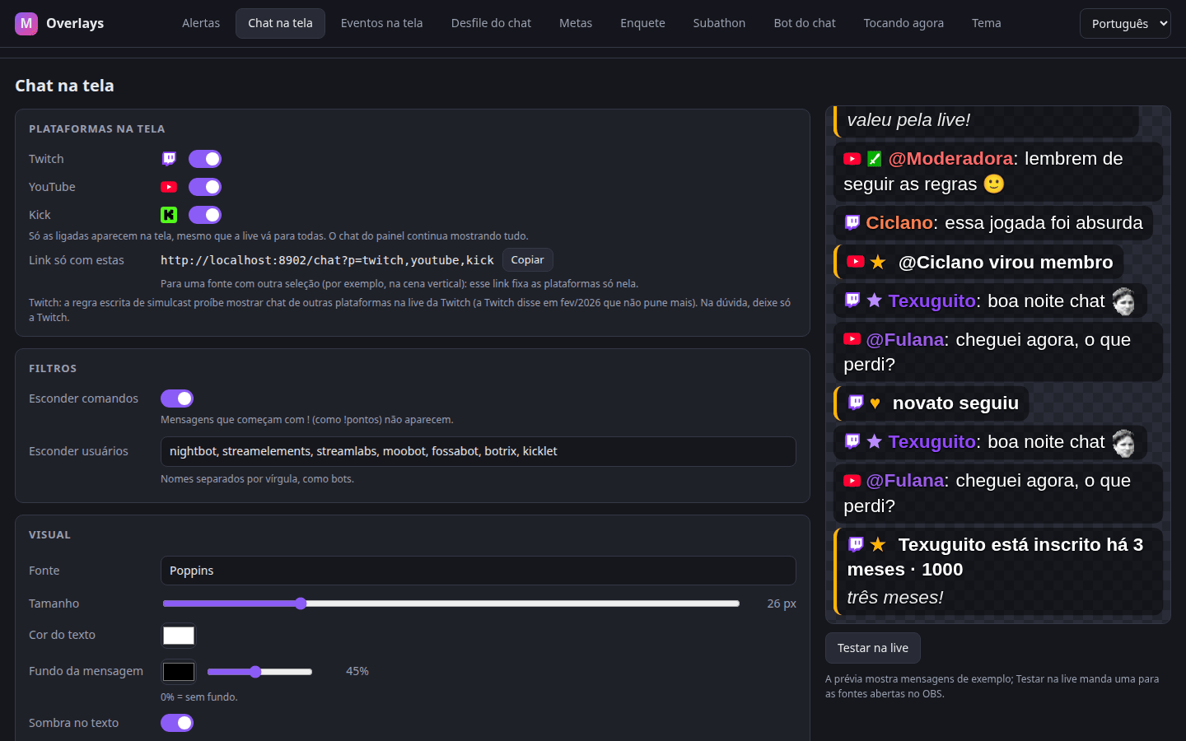Viewport: 1186px width, 741px height.
Task: Click the Twitch icon on 'novato seguiu' alert
Action: 856,403
